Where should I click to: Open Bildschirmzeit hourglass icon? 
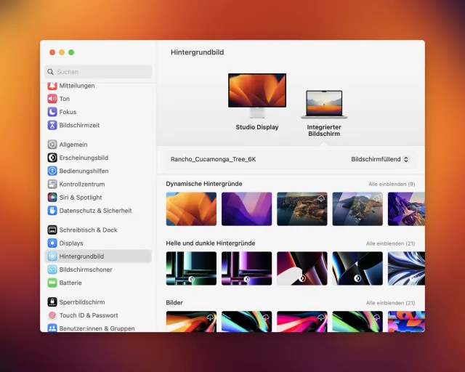52,125
